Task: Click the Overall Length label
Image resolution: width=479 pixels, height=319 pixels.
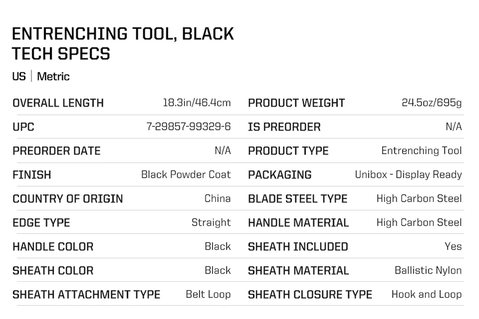Action: [58, 103]
